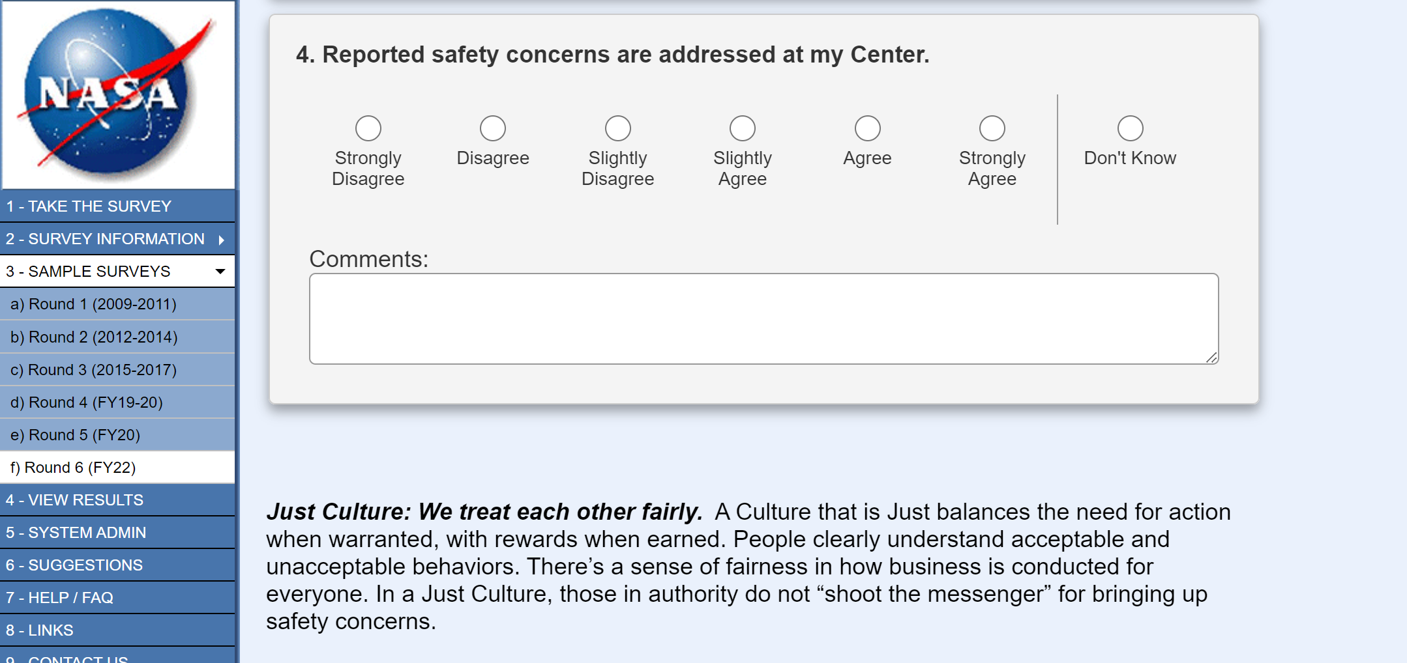Open the Help / FAQ page
The width and height of the screenshot is (1407, 663).
(x=59, y=598)
